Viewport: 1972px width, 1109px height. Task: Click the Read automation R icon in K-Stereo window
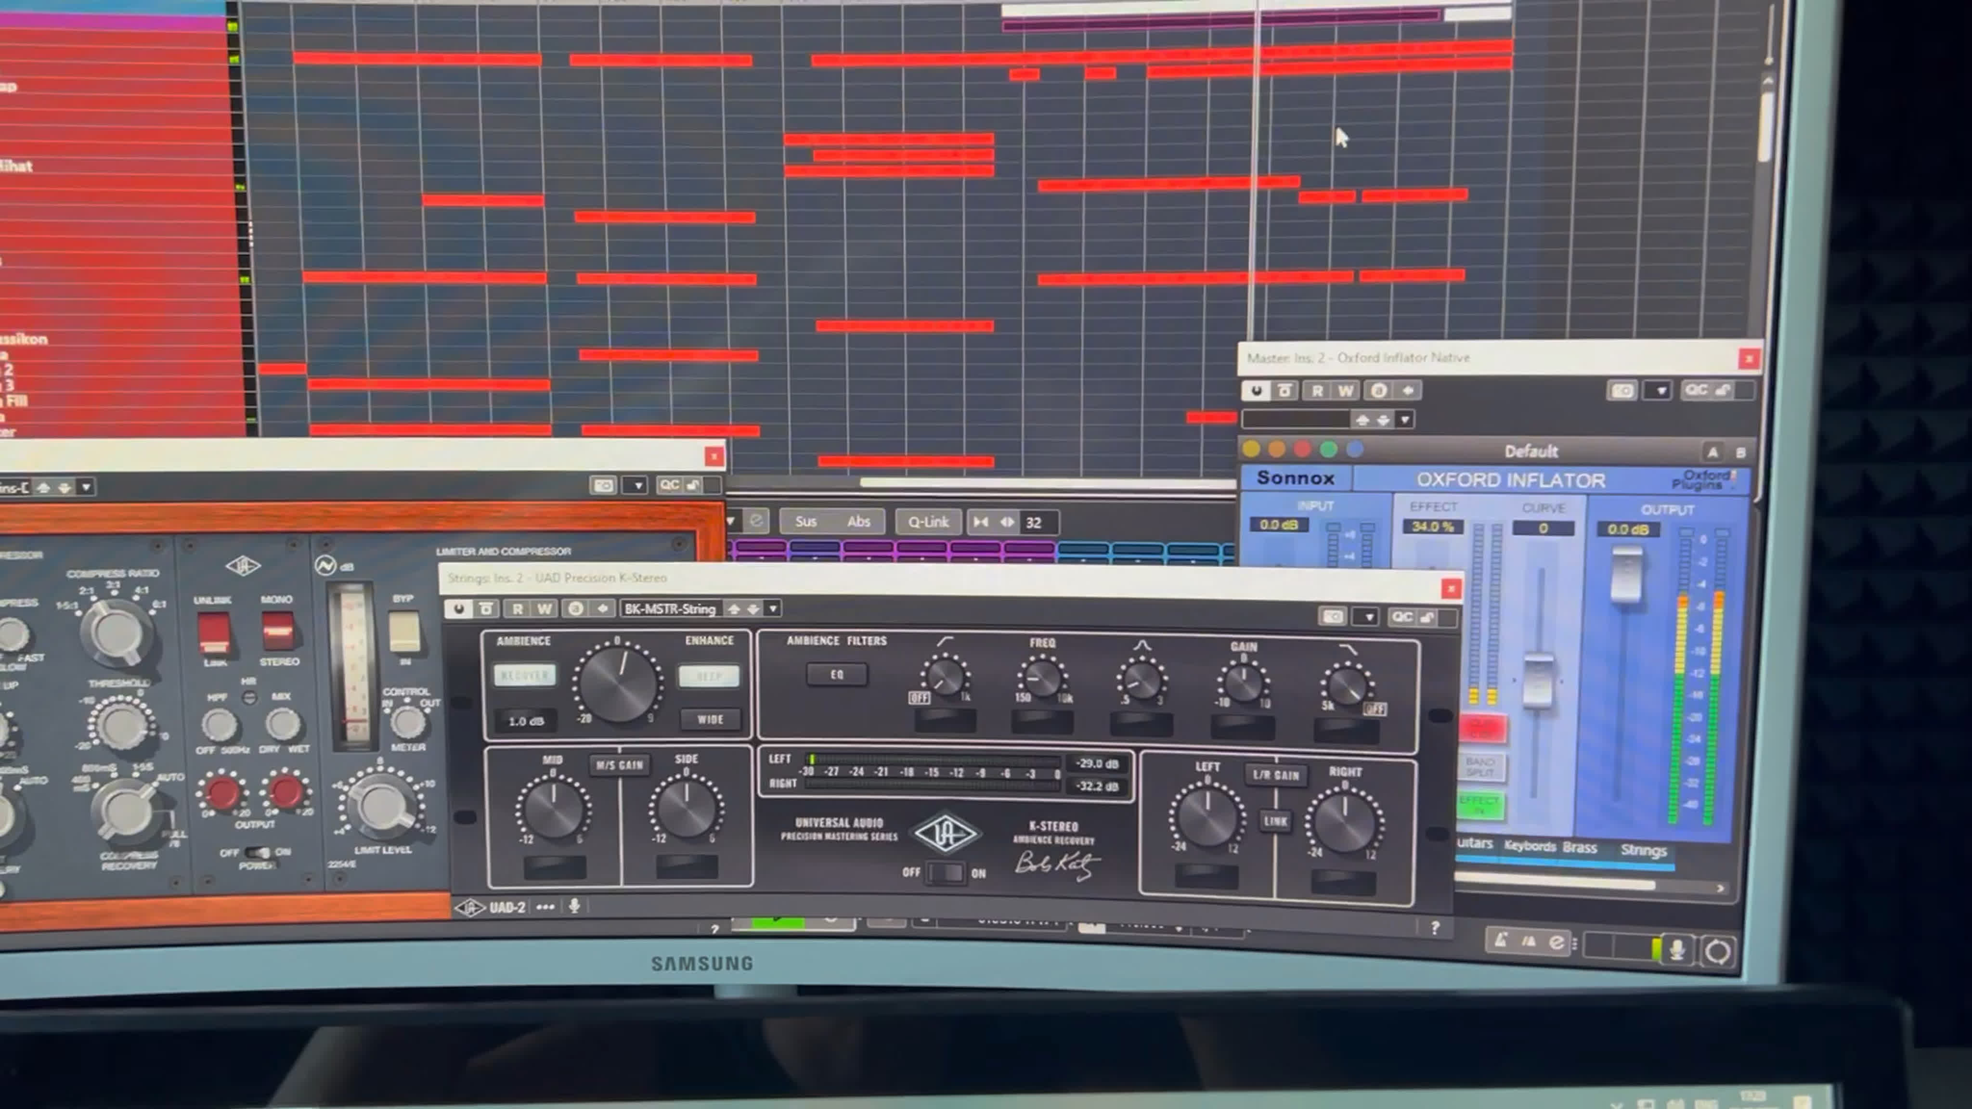(518, 608)
